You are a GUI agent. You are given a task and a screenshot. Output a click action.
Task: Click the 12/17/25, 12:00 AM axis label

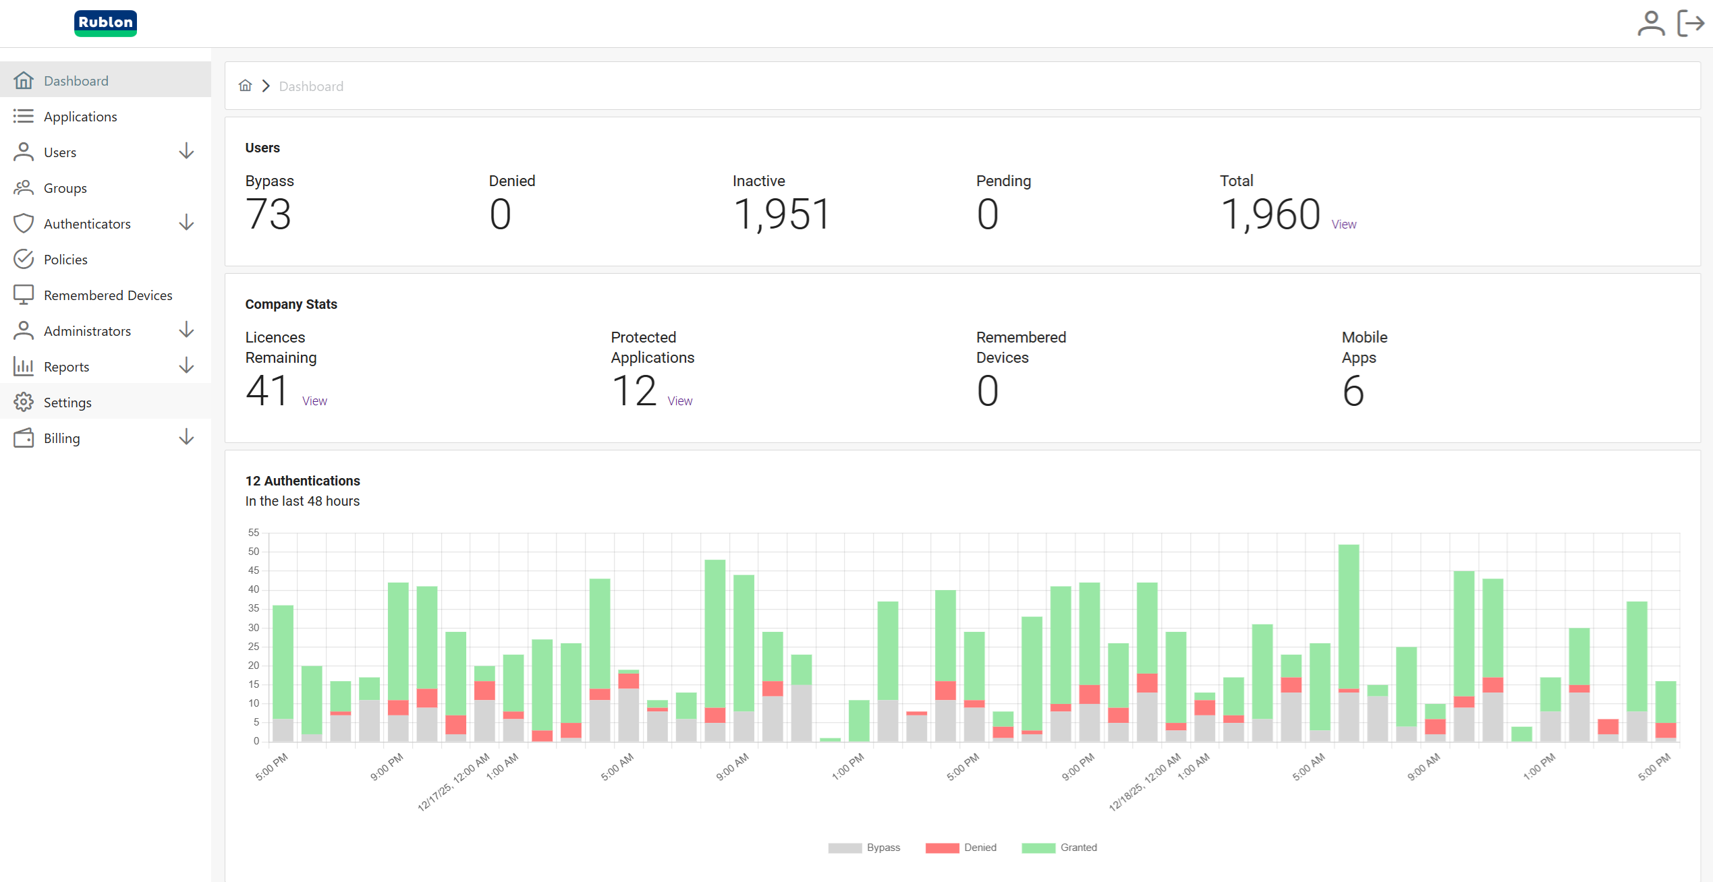coord(453,782)
